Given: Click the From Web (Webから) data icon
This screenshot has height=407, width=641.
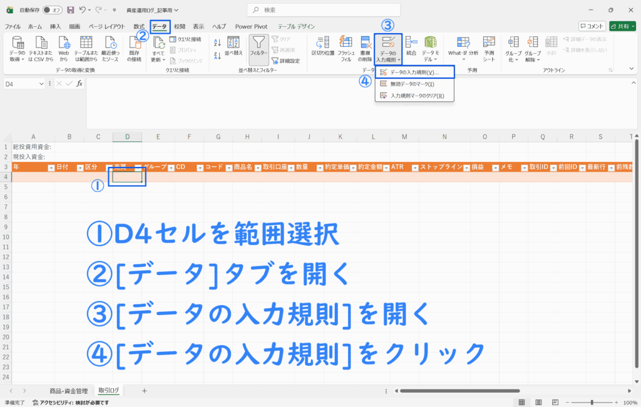Looking at the screenshot, I should tap(64, 43).
